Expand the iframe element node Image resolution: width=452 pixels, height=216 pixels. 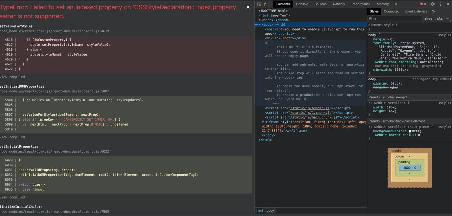tap(263, 122)
